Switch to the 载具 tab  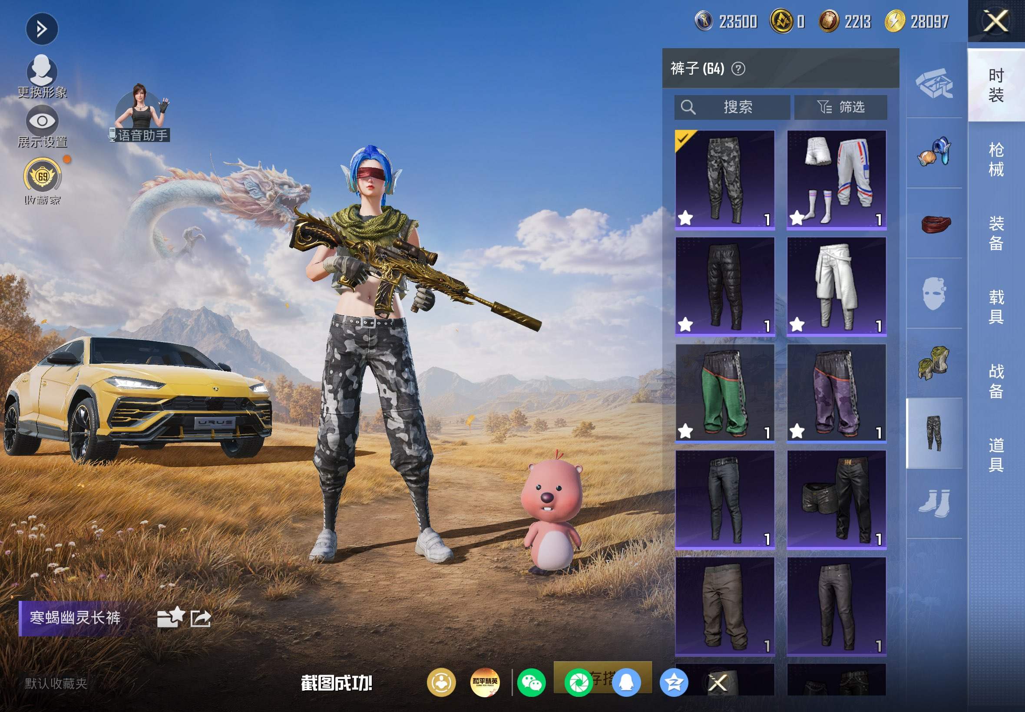click(996, 307)
